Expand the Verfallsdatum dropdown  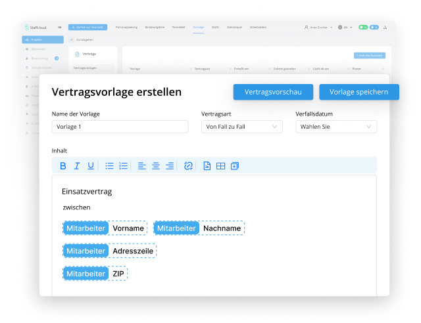[336, 127]
